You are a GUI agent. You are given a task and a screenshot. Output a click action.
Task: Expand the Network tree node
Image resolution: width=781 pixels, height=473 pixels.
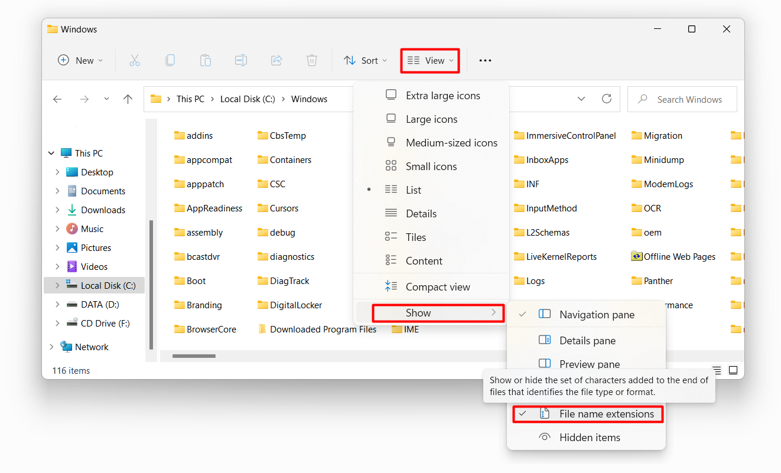51,347
